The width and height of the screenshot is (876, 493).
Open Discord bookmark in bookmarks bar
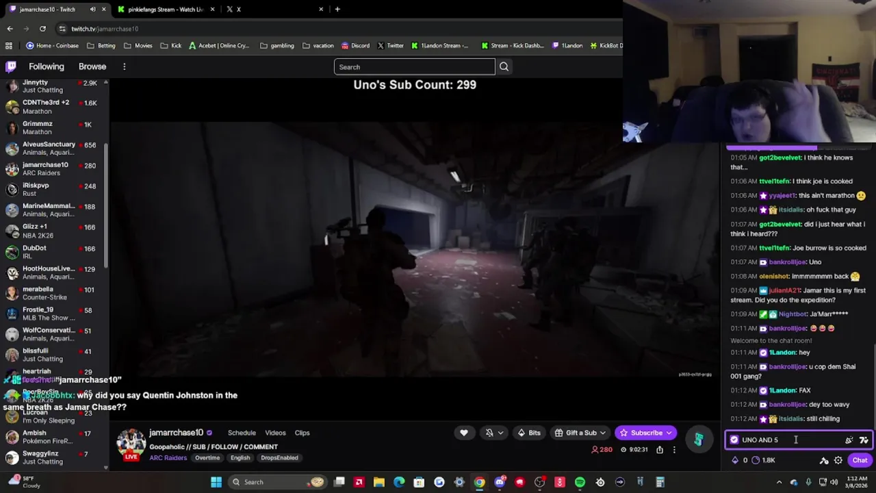(x=355, y=46)
